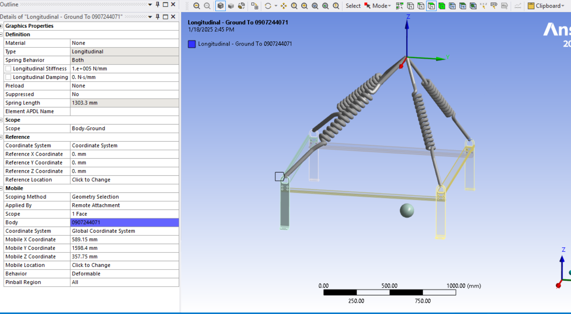Toggle the Longitudinal Stiffness parameter checkbox
The height and width of the screenshot is (314, 571).
tap(8, 69)
